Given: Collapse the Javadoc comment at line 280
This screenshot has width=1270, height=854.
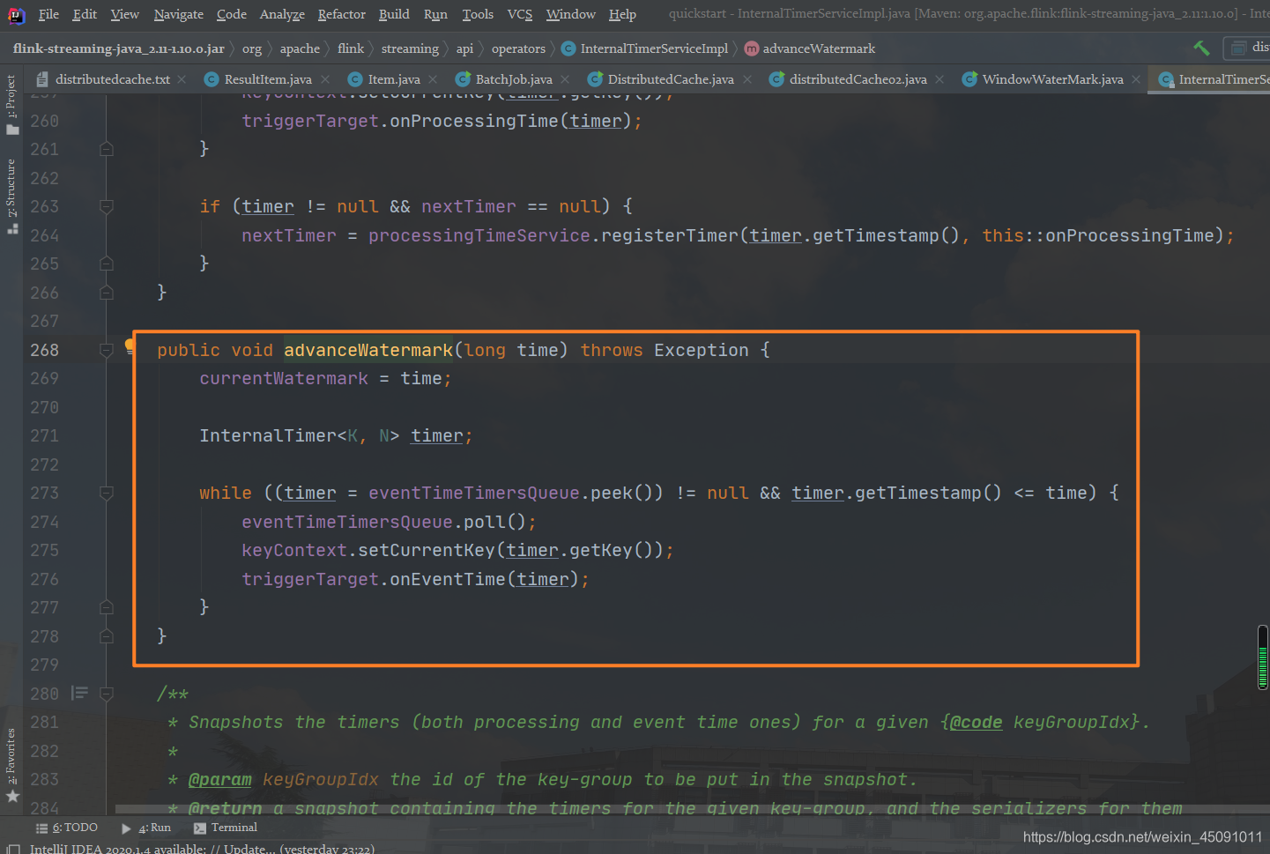Looking at the screenshot, I should tap(107, 694).
